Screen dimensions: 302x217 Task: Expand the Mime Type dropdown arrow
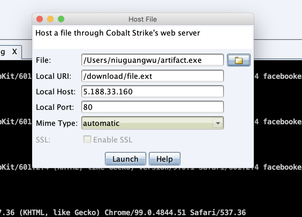[218, 123]
